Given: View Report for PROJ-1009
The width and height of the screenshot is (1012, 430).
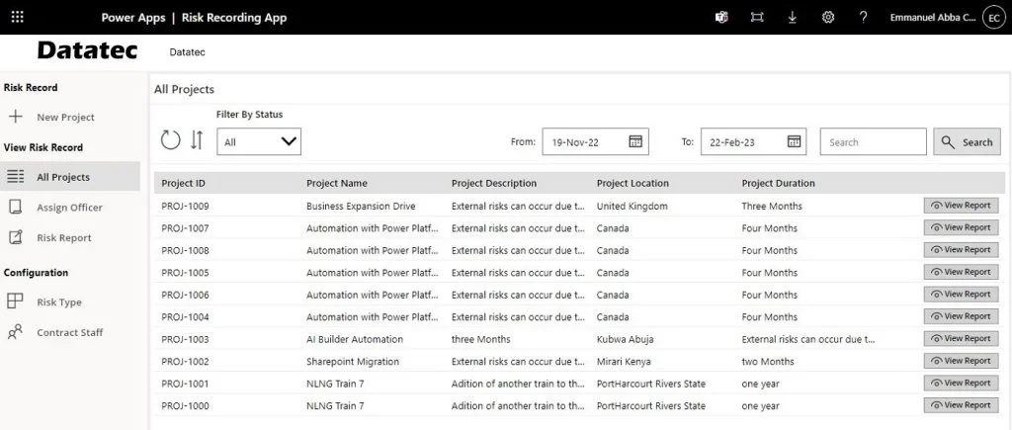Looking at the screenshot, I should coord(961,206).
